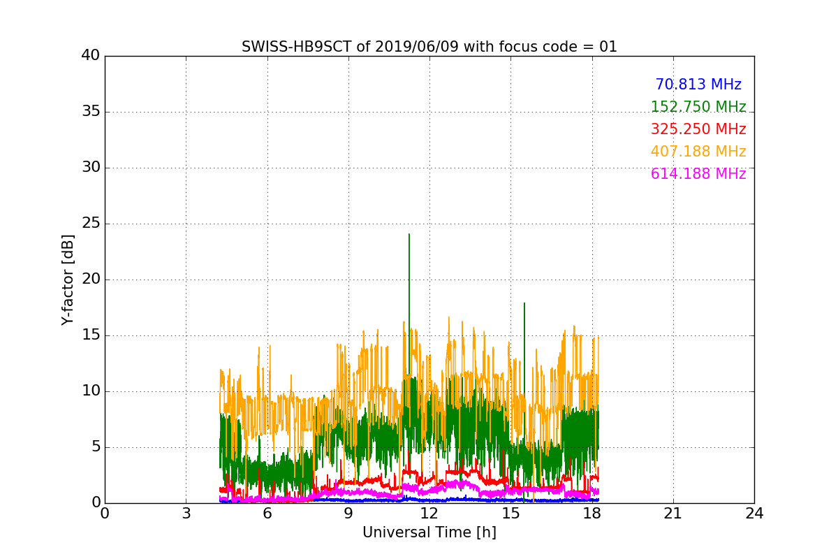
Task: Click the x-axis tick label 9
Action: 348,514
